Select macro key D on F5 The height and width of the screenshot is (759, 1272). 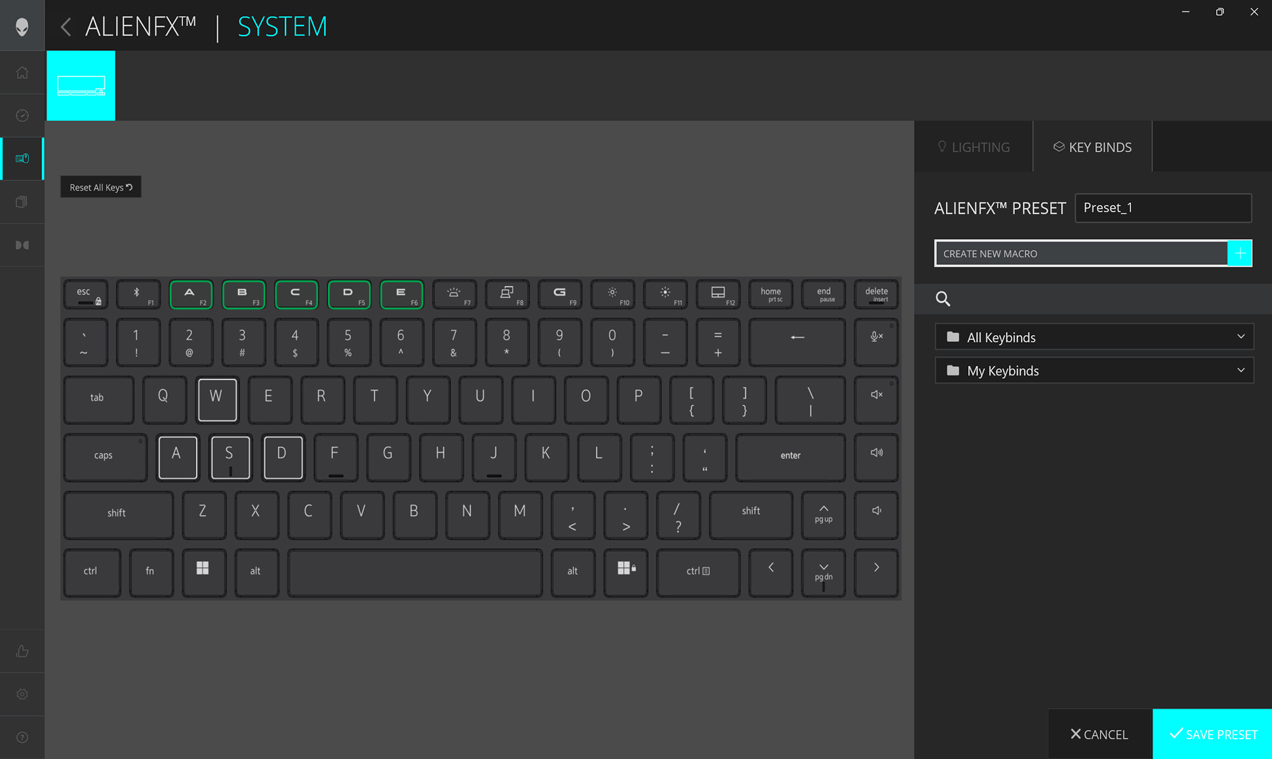tap(350, 294)
